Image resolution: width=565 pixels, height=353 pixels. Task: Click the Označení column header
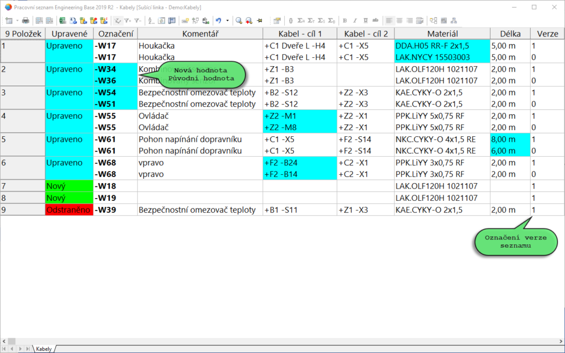[x=115, y=33]
